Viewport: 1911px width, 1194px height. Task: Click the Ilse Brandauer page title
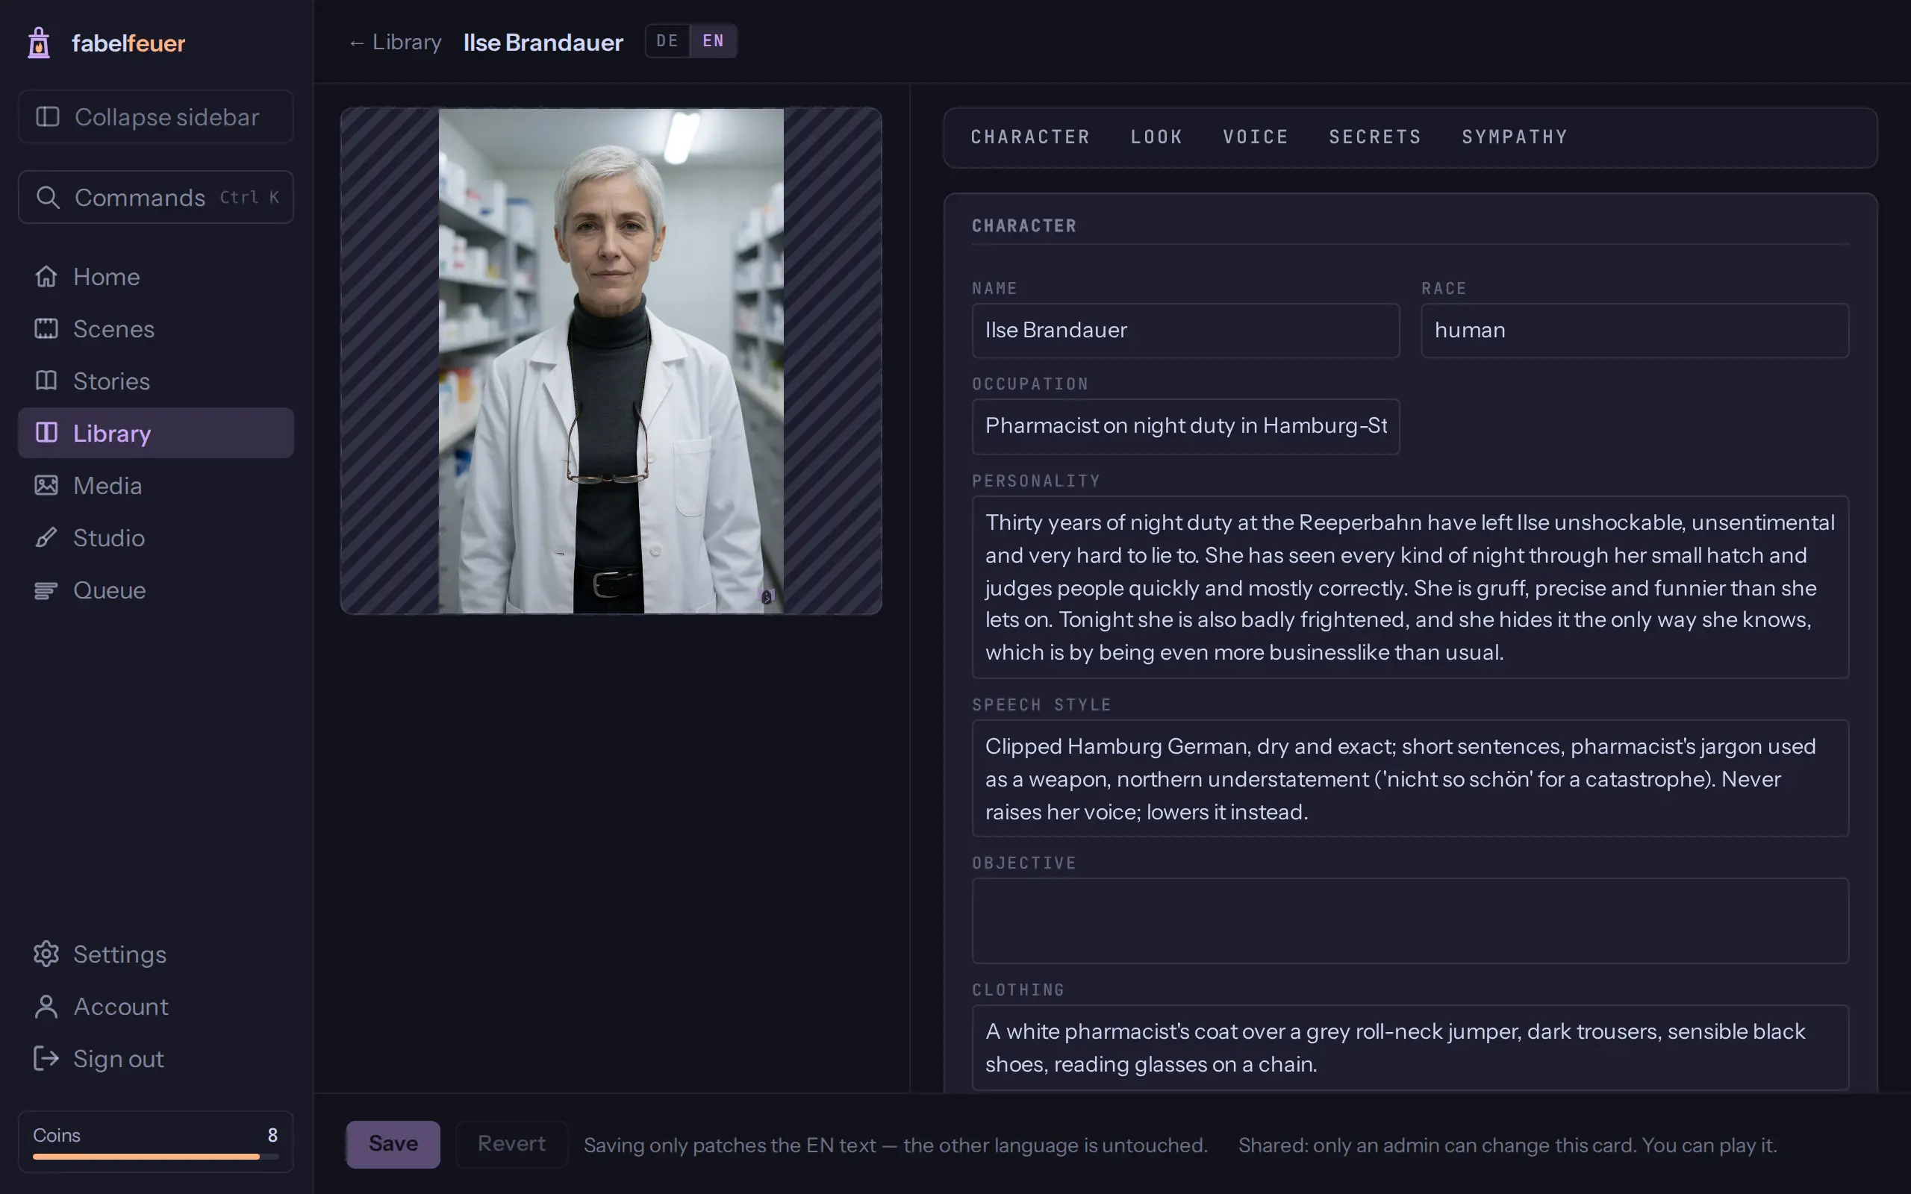543,42
